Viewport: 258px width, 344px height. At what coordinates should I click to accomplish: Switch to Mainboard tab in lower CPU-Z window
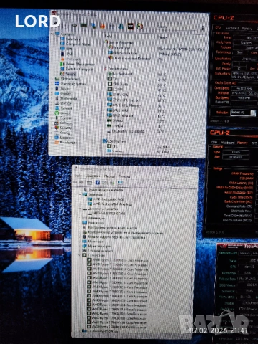[x=228, y=143]
